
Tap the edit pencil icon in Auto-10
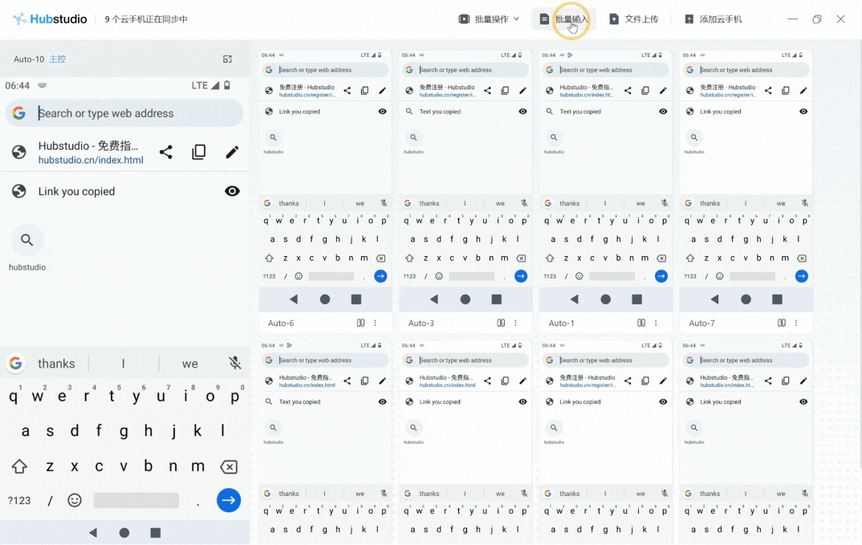tap(232, 152)
